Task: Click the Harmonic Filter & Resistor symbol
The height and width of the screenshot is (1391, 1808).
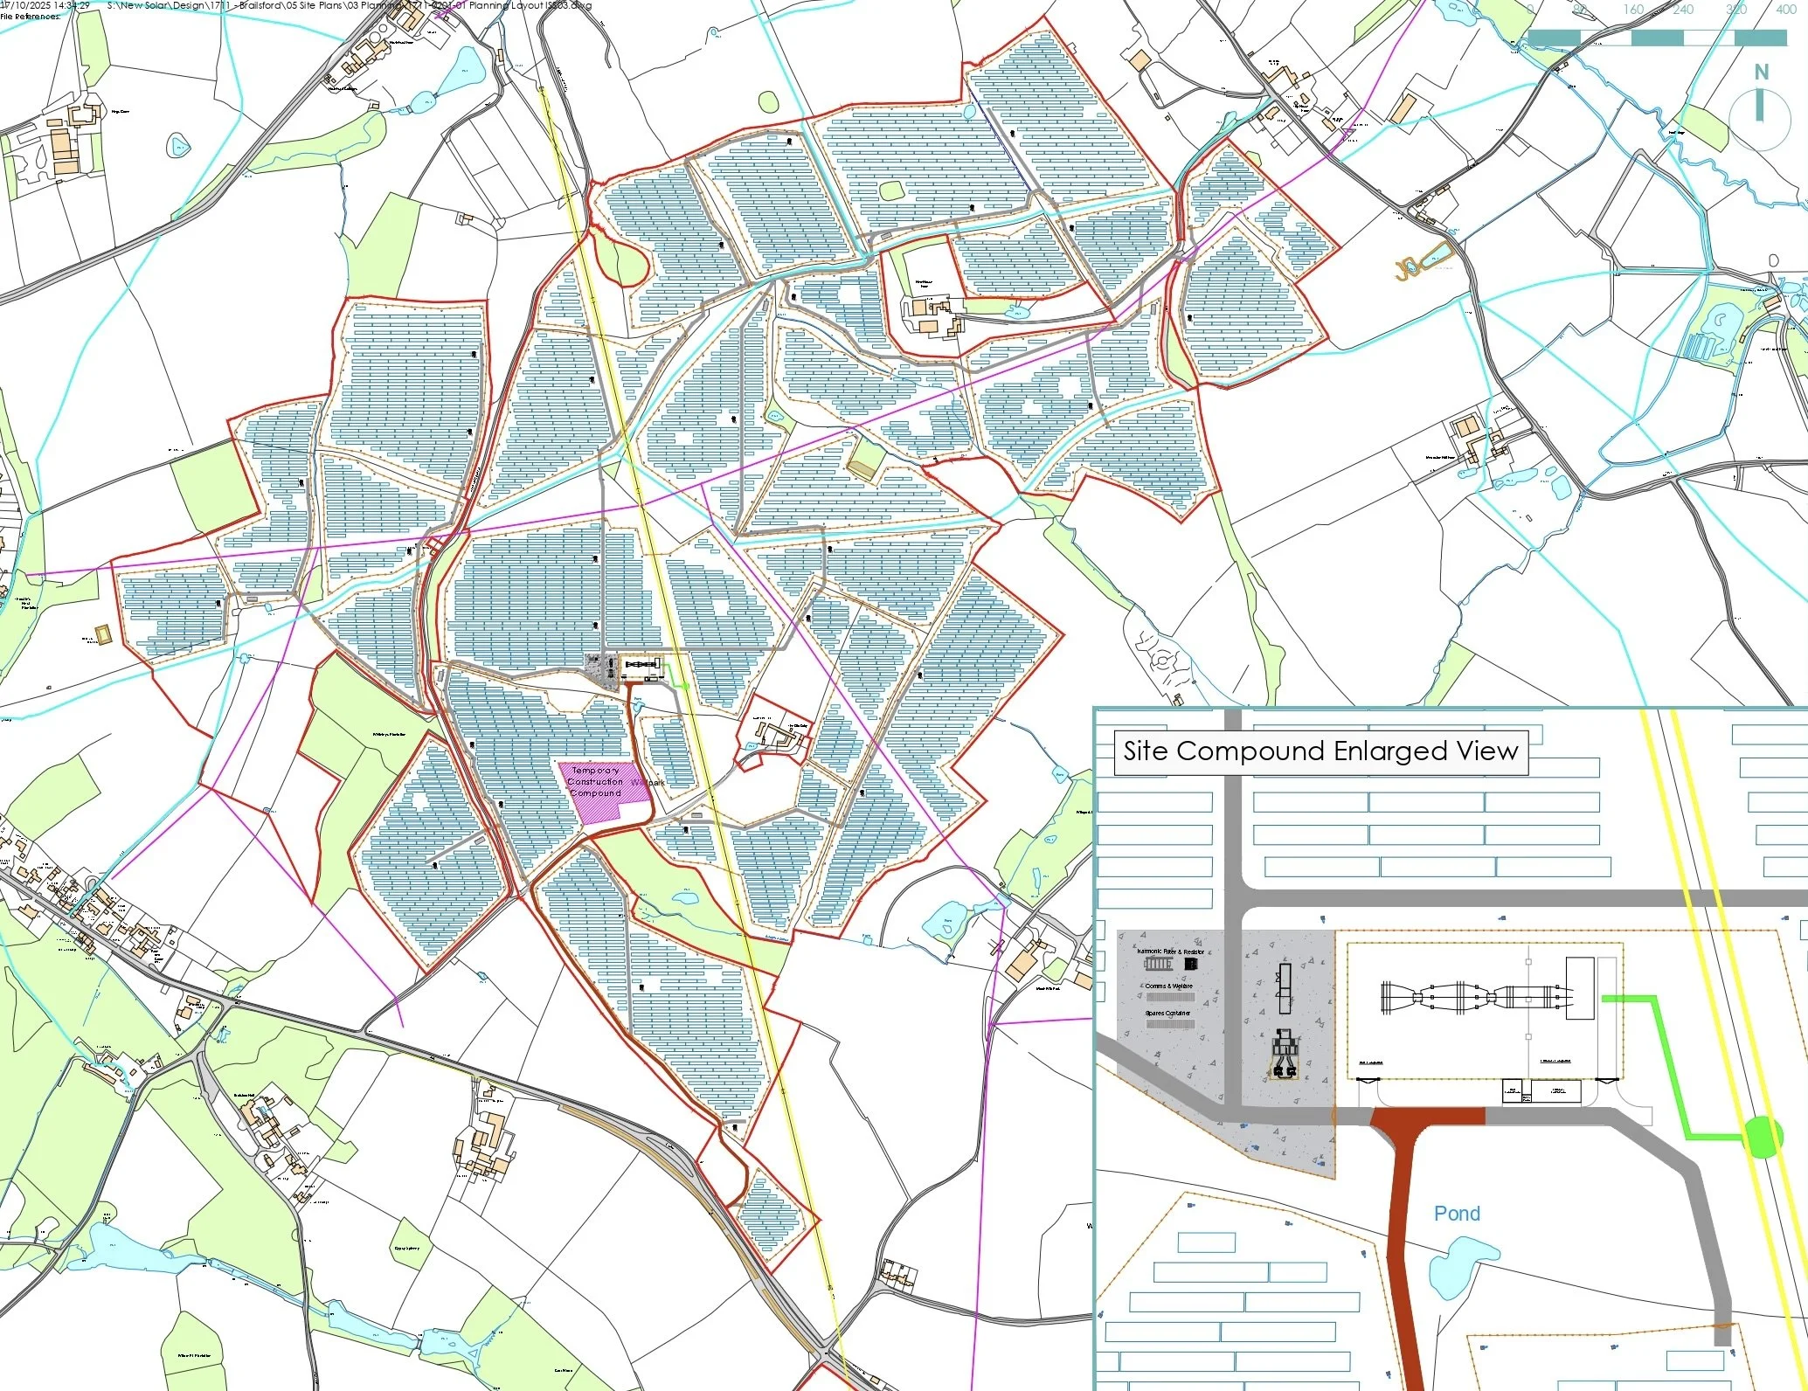Action: coord(1158,964)
